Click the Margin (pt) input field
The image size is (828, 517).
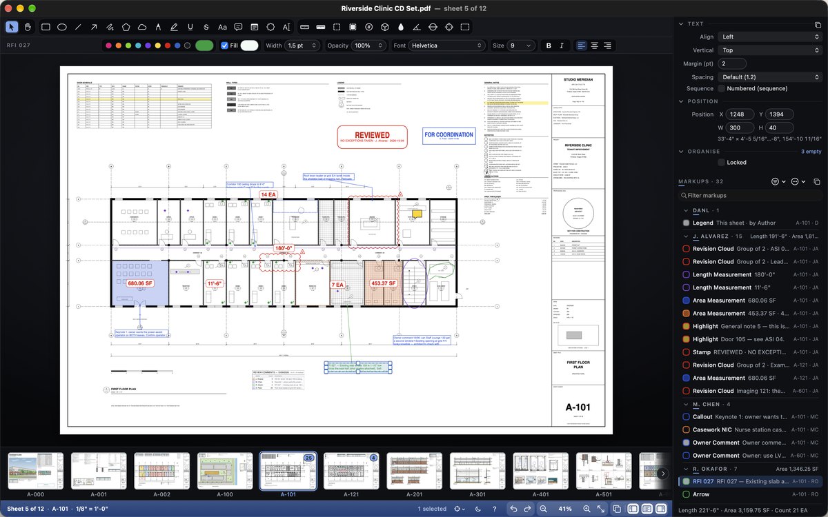click(732, 63)
